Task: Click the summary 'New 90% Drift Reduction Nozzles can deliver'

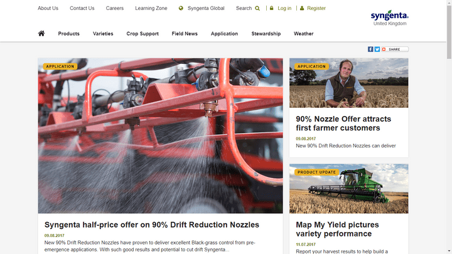Action: point(346,146)
